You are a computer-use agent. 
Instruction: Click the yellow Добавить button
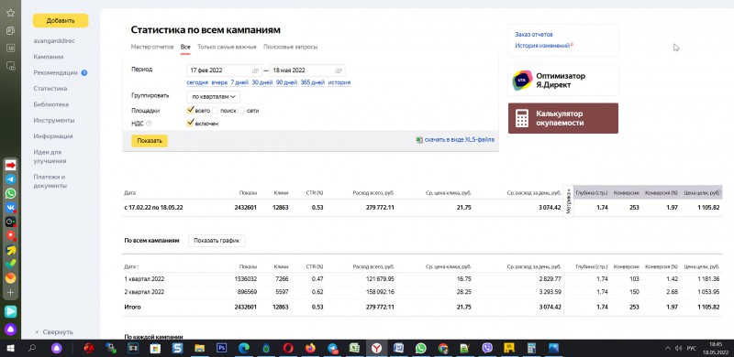[61, 20]
